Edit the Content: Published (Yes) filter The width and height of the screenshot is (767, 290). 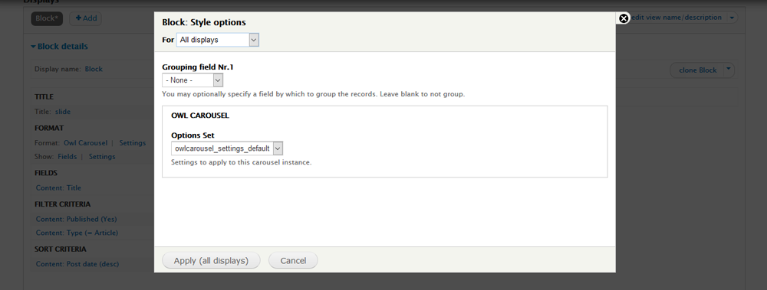(x=76, y=219)
